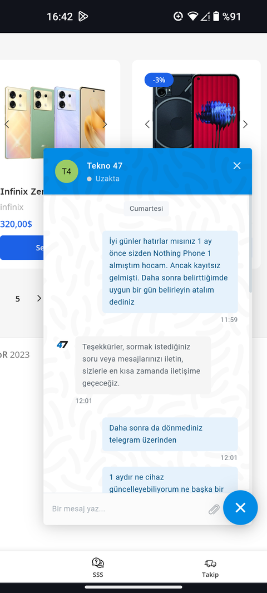Tap the Play Store icon in status bar
The height and width of the screenshot is (593, 267).
pyautogui.click(x=83, y=16)
